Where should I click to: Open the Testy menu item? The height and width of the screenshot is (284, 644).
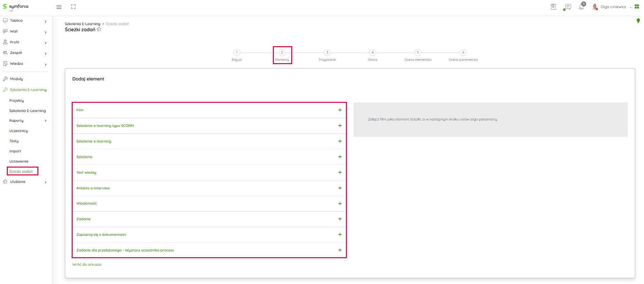click(x=14, y=141)
